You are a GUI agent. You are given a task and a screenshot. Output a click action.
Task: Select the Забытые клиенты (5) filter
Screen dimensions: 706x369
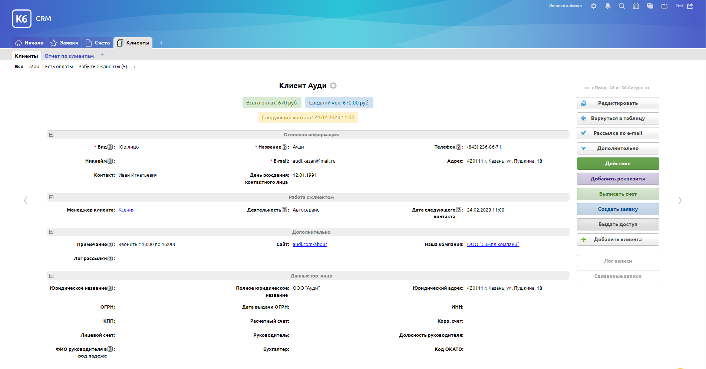coord(103,67)
